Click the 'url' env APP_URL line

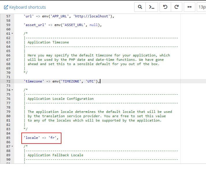point(69,16)
